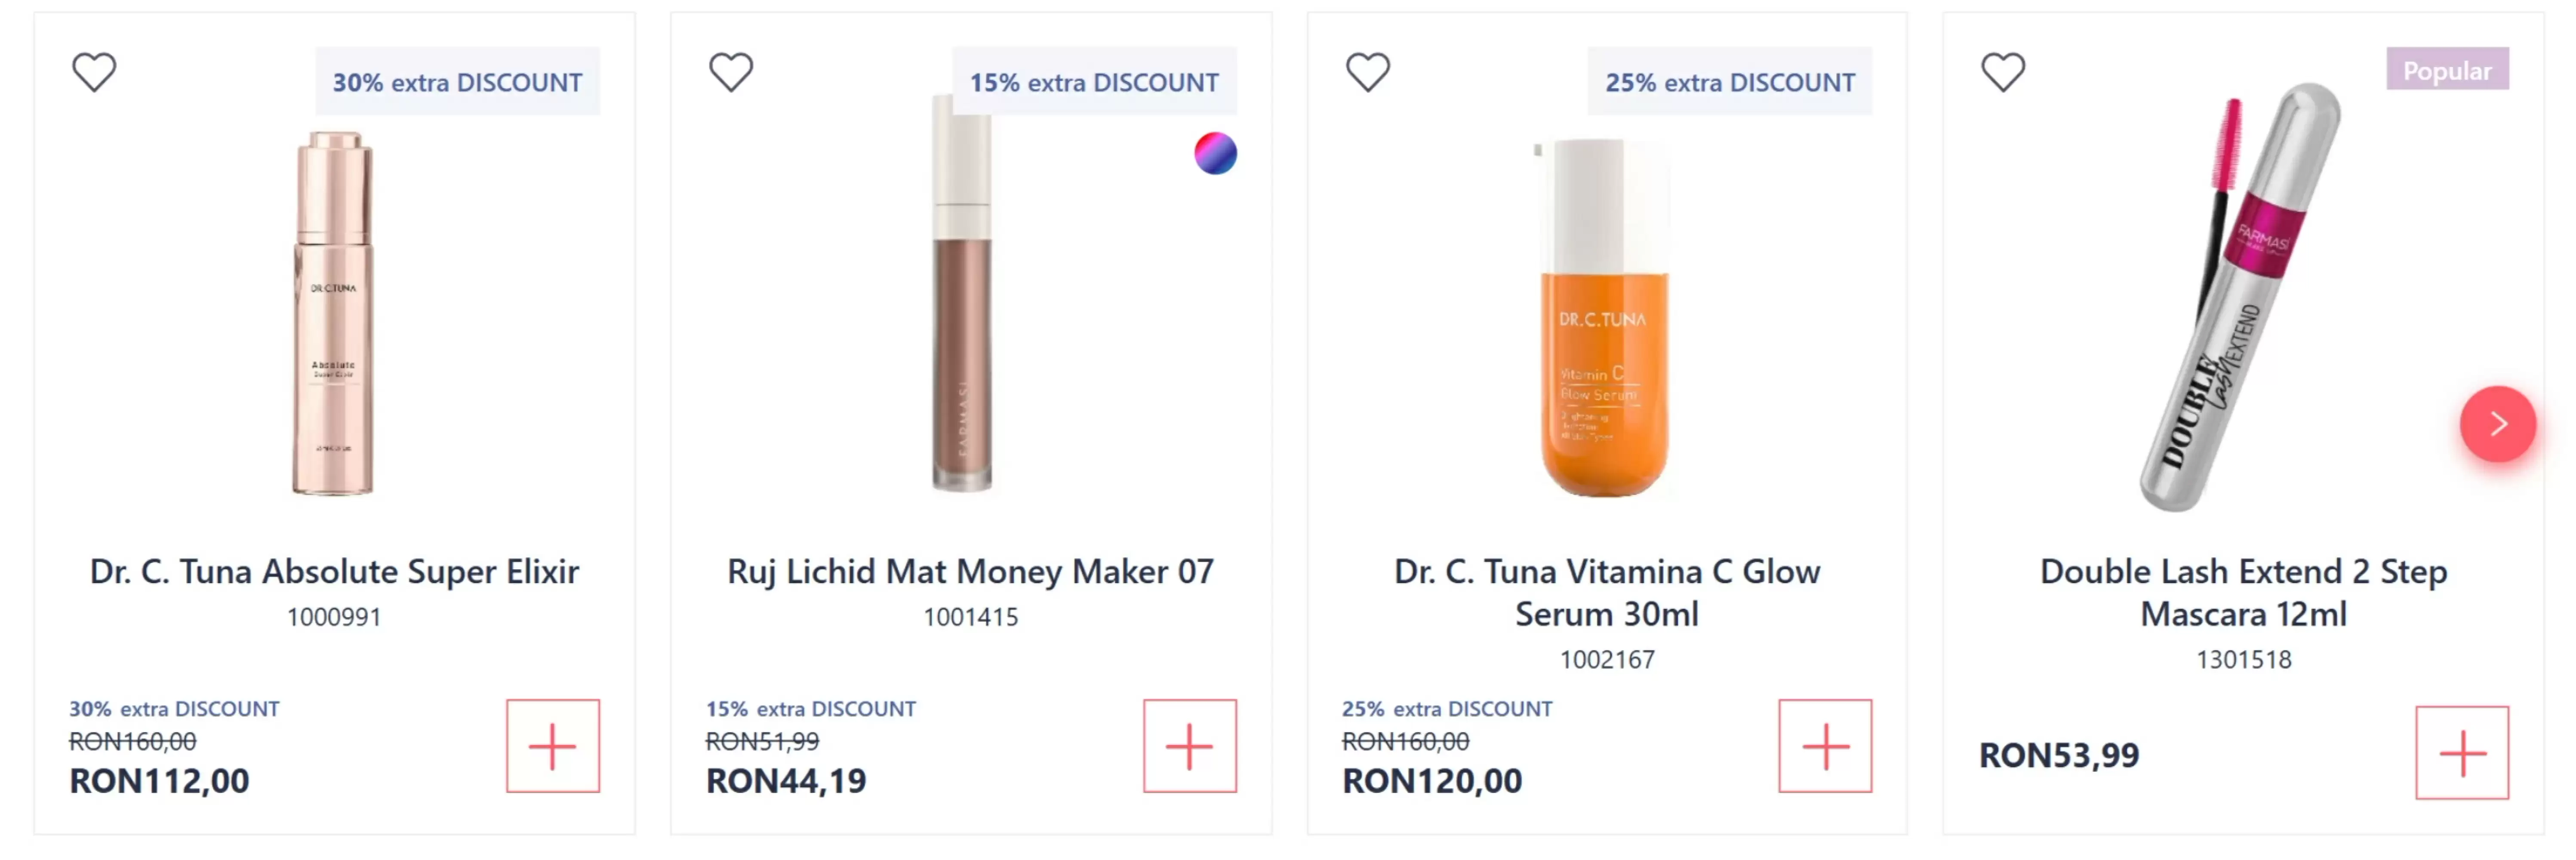This screenshot has width=2576, height=860.
Task: Add Double Lash Mascara to wishlist heart
Action: [x=2003, y=72]
